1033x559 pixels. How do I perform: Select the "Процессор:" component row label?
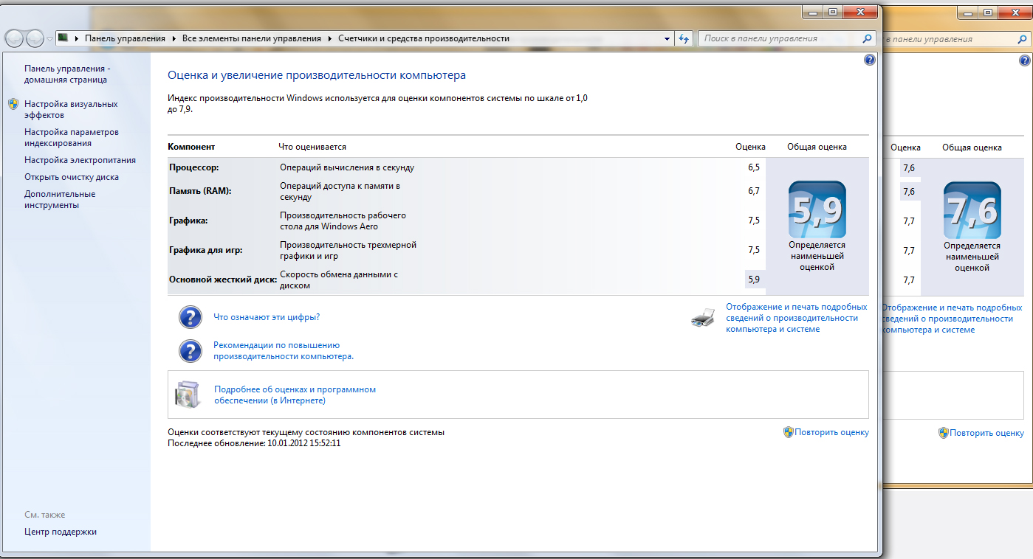click(193, 167)
